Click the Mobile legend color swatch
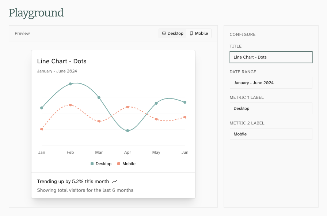 coord(119,164)
